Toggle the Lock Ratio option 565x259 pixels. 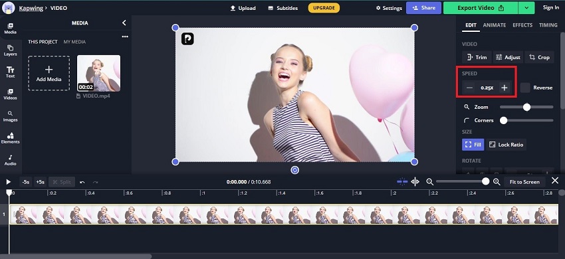[x=506, y=145]
